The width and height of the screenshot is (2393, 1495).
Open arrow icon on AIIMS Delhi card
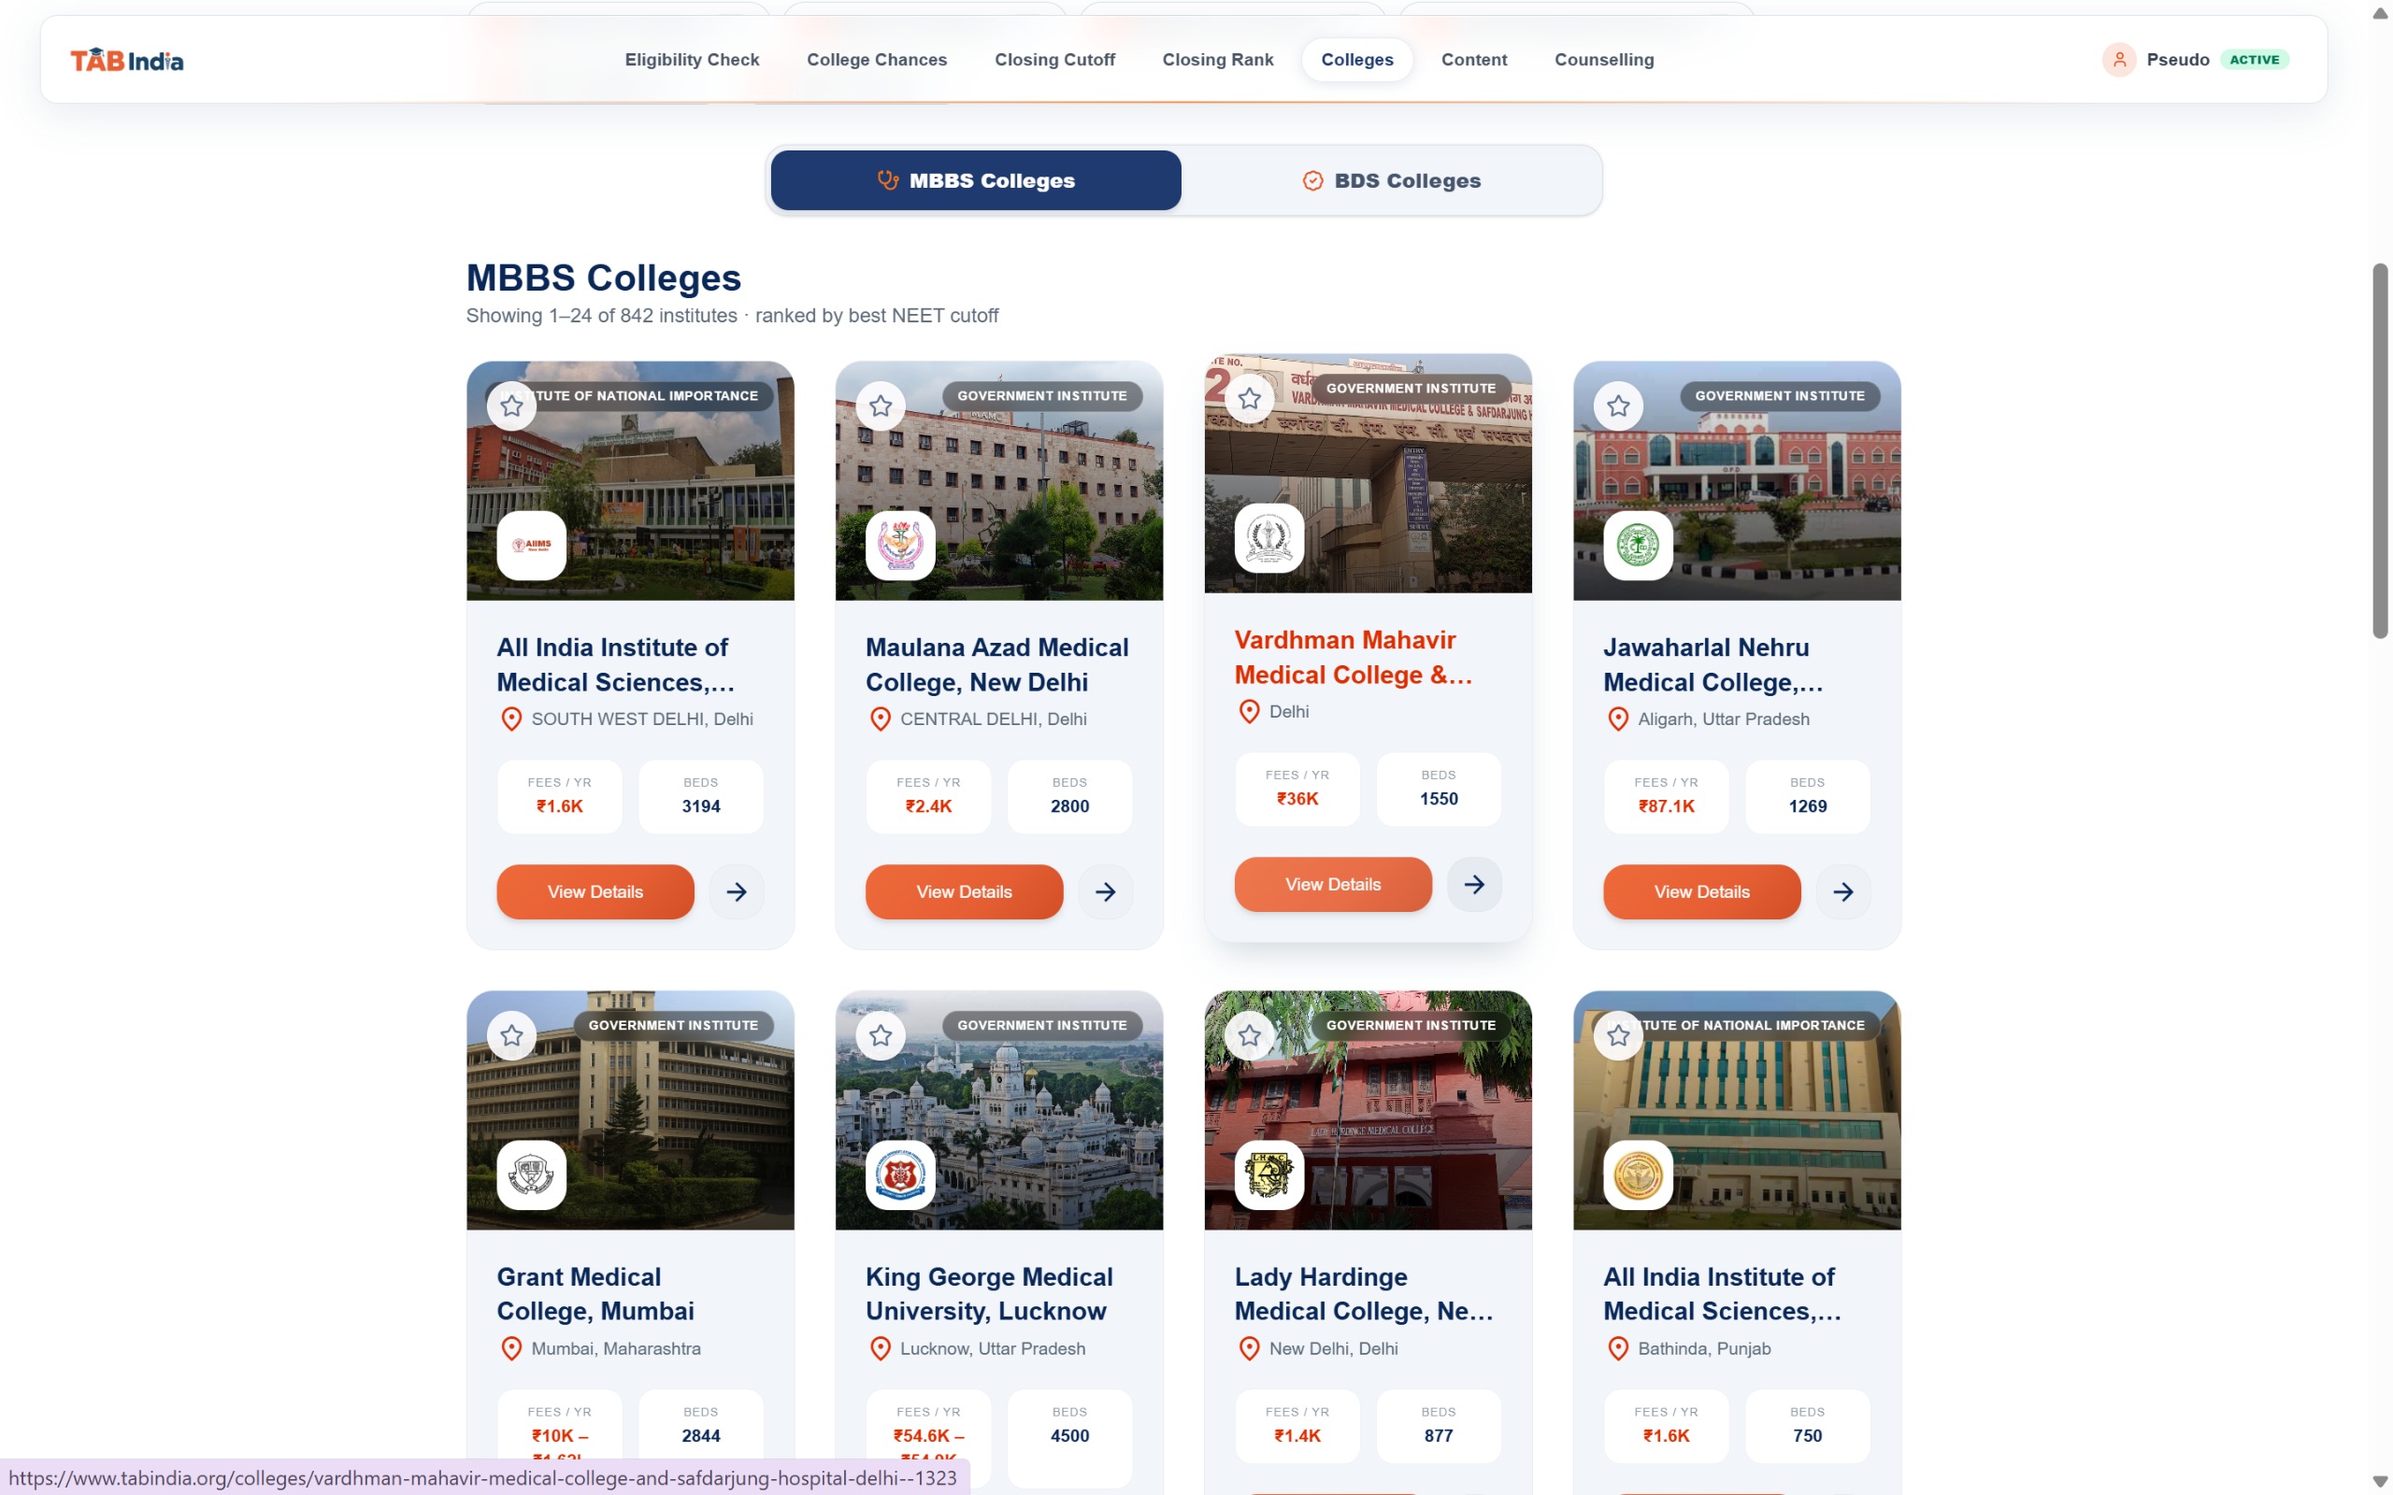(737, 891)
